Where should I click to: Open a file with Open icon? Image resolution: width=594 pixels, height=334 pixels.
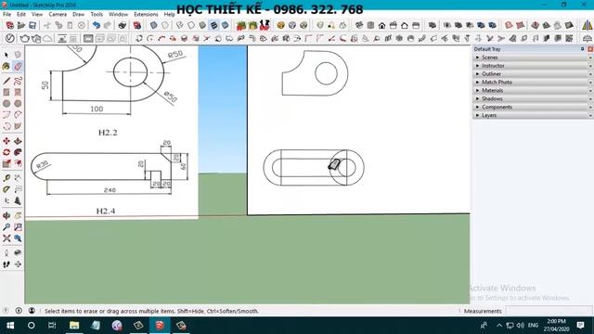(21, 25)
